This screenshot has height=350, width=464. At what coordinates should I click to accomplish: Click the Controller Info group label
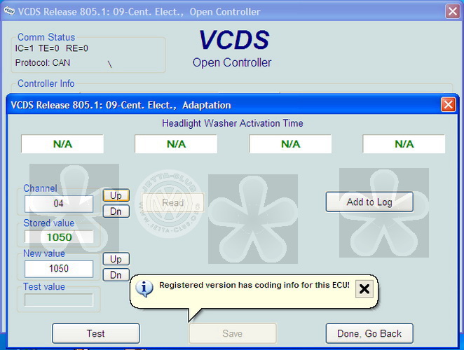46,83
